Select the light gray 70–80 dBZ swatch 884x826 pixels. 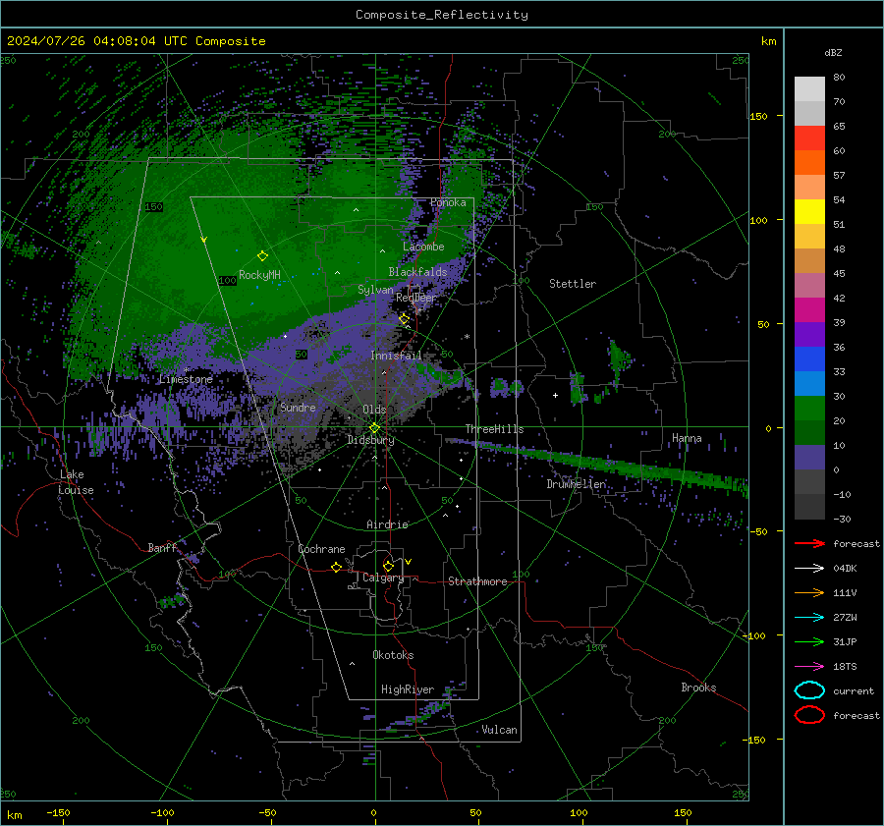pos(809,89)
